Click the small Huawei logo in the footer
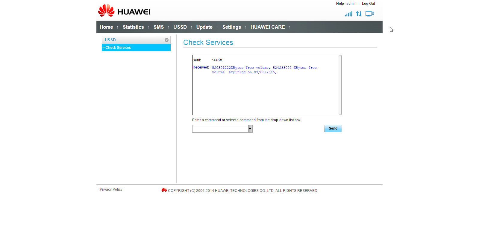The image size is (479, 232). coord(164,190)
